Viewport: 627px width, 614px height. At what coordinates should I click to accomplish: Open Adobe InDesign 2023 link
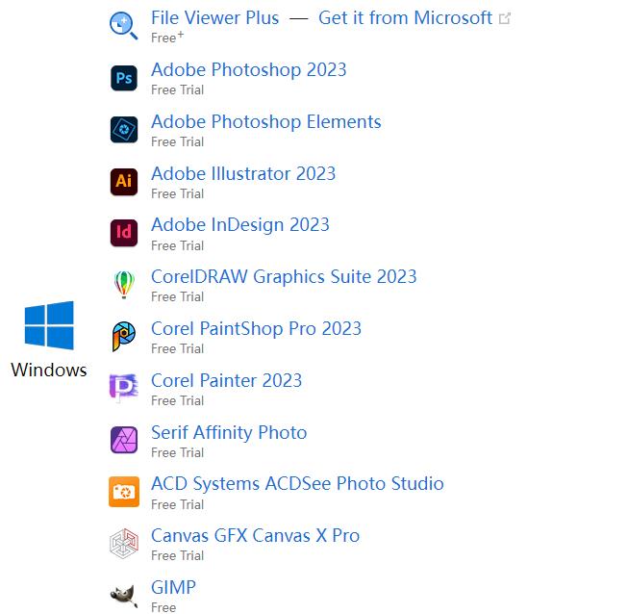point(240,225)
